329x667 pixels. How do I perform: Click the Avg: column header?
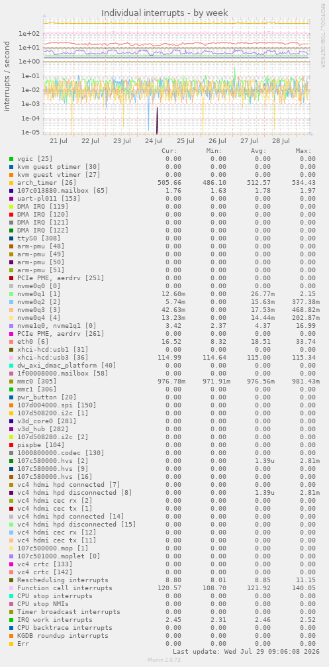pyautogui.click(x=258, y=150)
